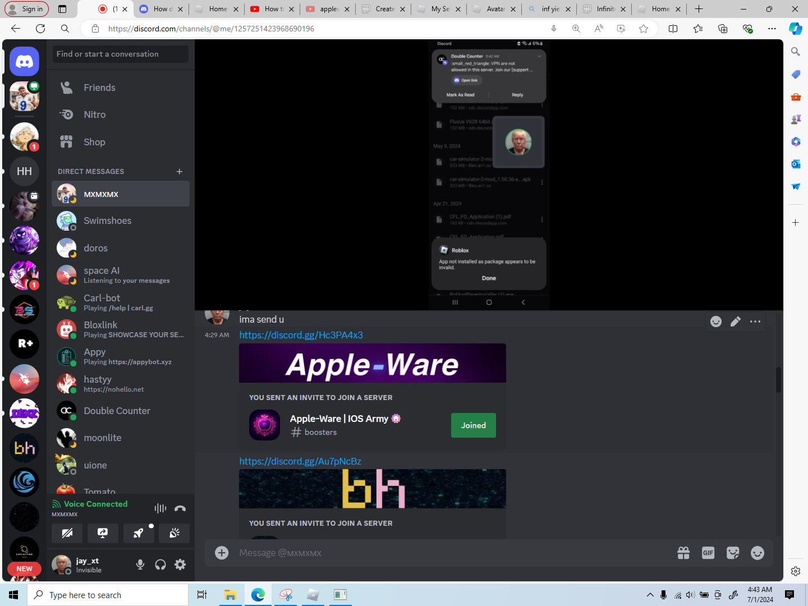Open Shop in Discord sidebar
The width and height of the screenshot is (808, 606).
[x=121, y=142]
